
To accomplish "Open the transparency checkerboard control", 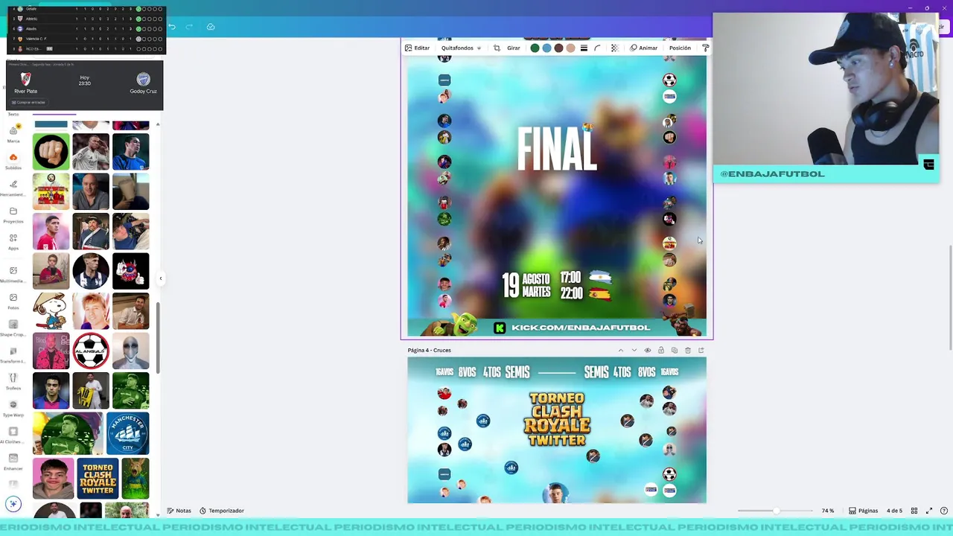I will 614,48.
